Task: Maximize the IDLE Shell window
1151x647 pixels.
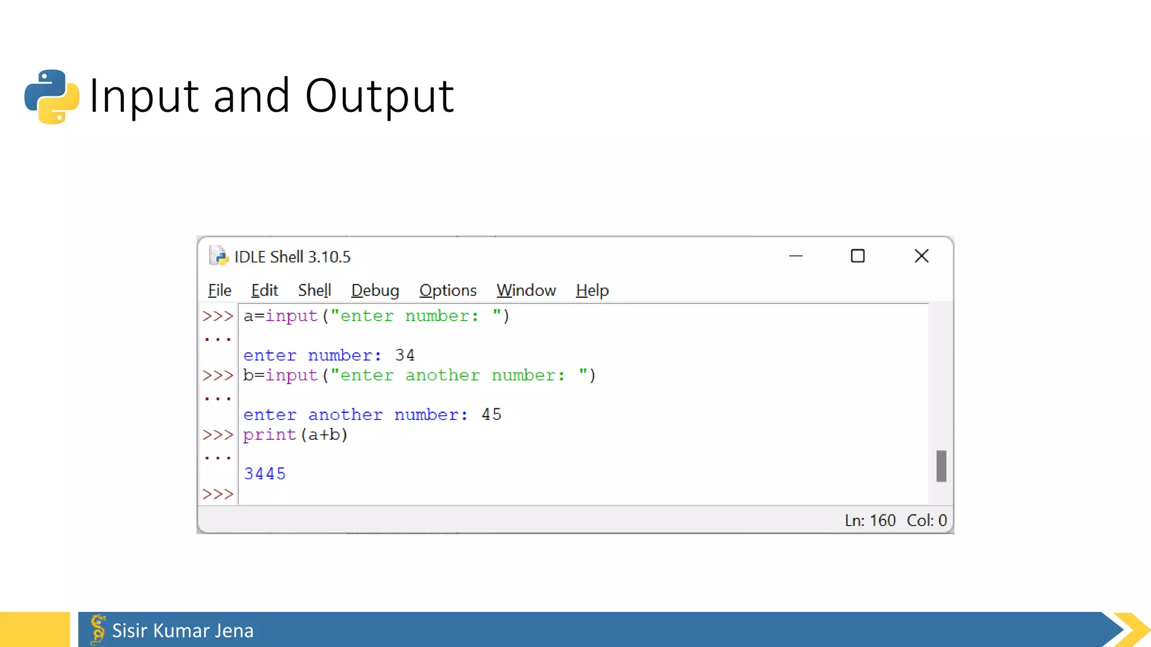Action: click(x=858, y=256)
